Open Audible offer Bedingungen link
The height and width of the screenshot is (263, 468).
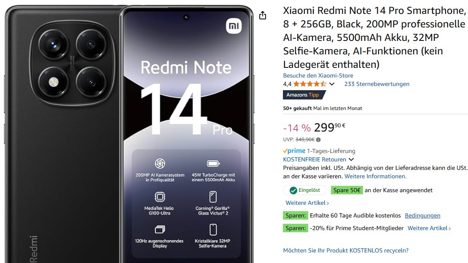click(422, 215)
